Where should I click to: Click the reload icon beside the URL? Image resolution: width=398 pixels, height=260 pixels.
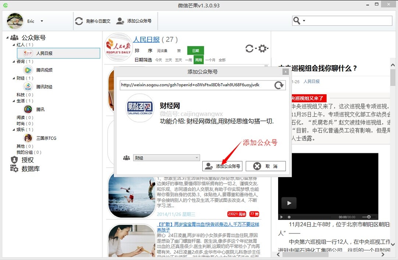279,85
